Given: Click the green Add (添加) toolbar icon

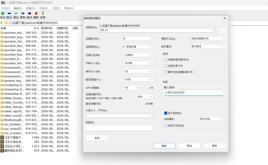Looking at the screenshot, I should click(3, 13).
